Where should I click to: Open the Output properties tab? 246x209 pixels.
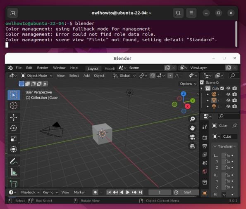[x=205, y=146]
